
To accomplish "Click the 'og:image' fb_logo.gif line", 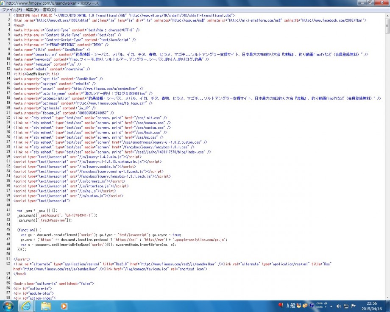I will coord(83,103).
